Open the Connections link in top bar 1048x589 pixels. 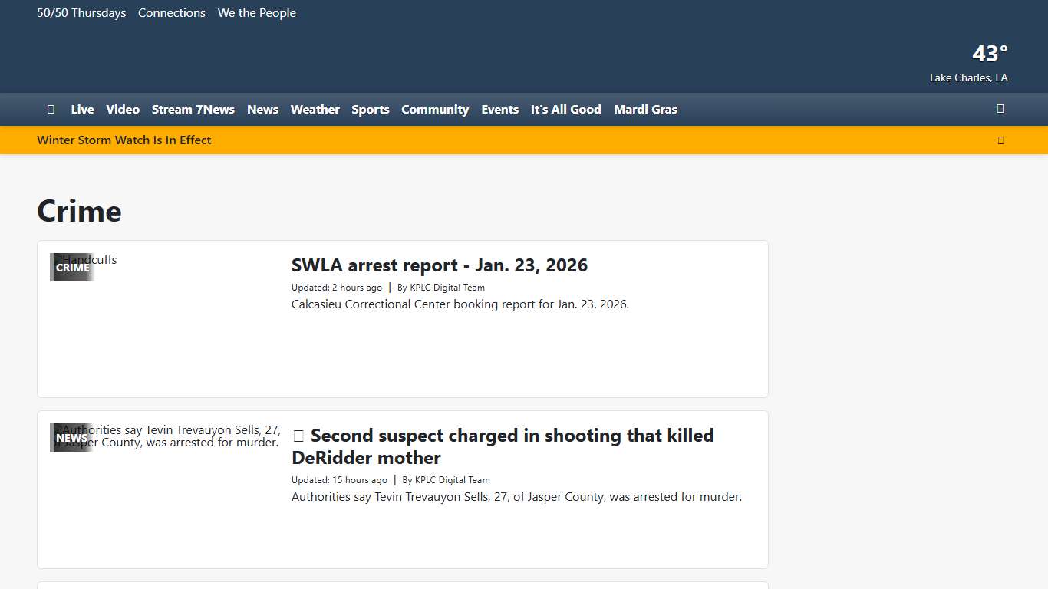(172, 13)
